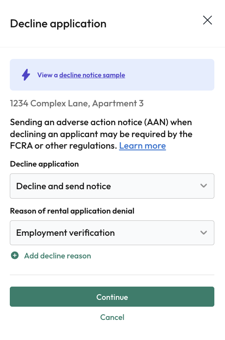Click the divider line above Continue
This screenshot has height=340, width=225.
[x=112, y=275]
